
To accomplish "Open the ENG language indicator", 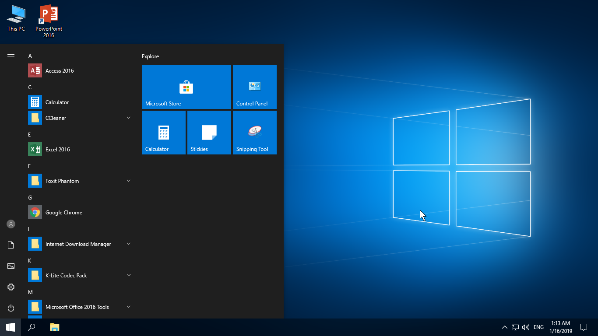I will pos(539,327).
